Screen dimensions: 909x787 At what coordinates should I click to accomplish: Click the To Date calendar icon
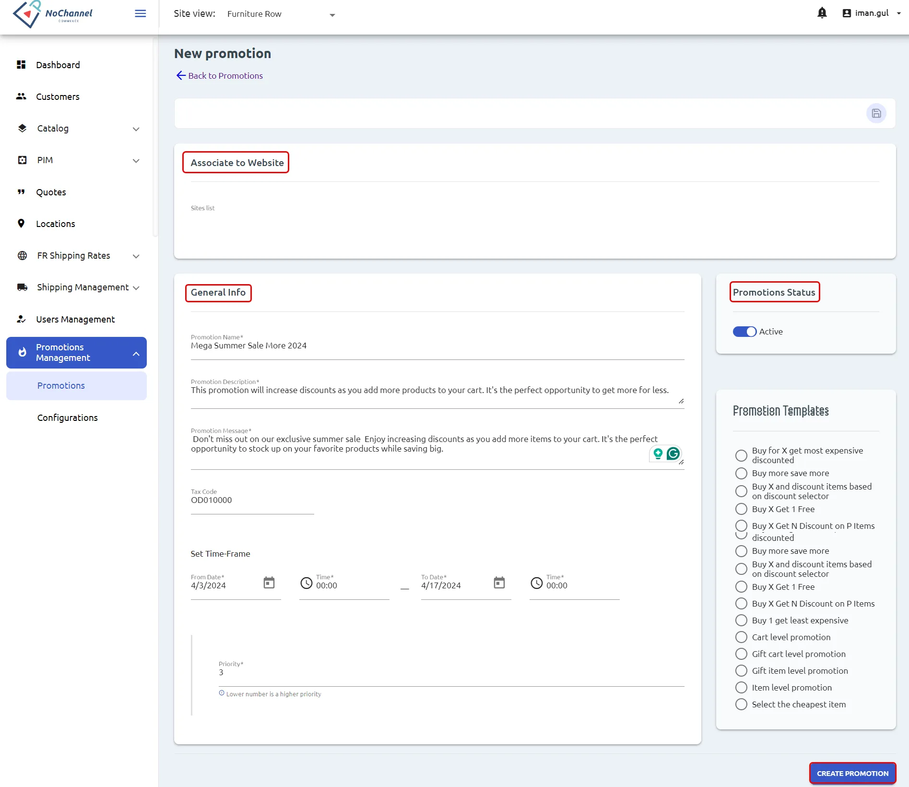[499, 583]
